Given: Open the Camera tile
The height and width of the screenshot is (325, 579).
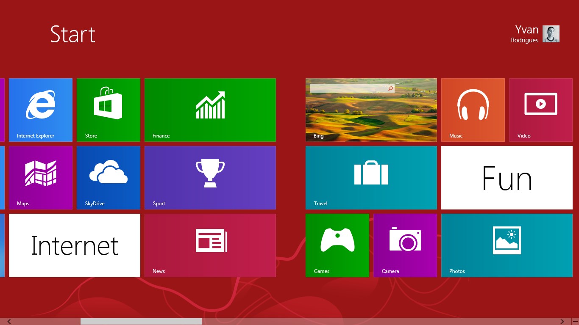Looking at the screenshot, I should (x=405, y=245).
